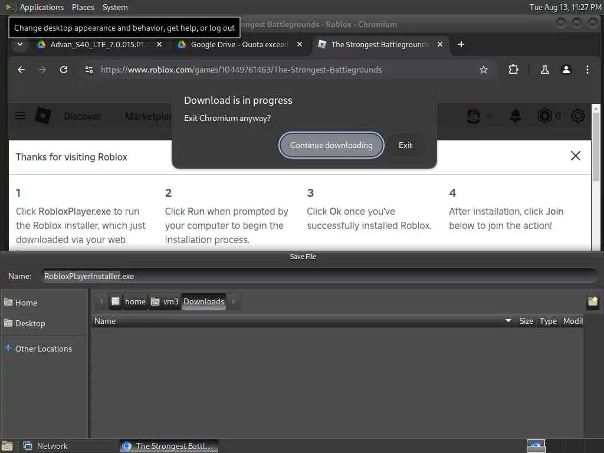Open a new tab with the plus button
Screen dimensions: 604x453
point(461,44)
